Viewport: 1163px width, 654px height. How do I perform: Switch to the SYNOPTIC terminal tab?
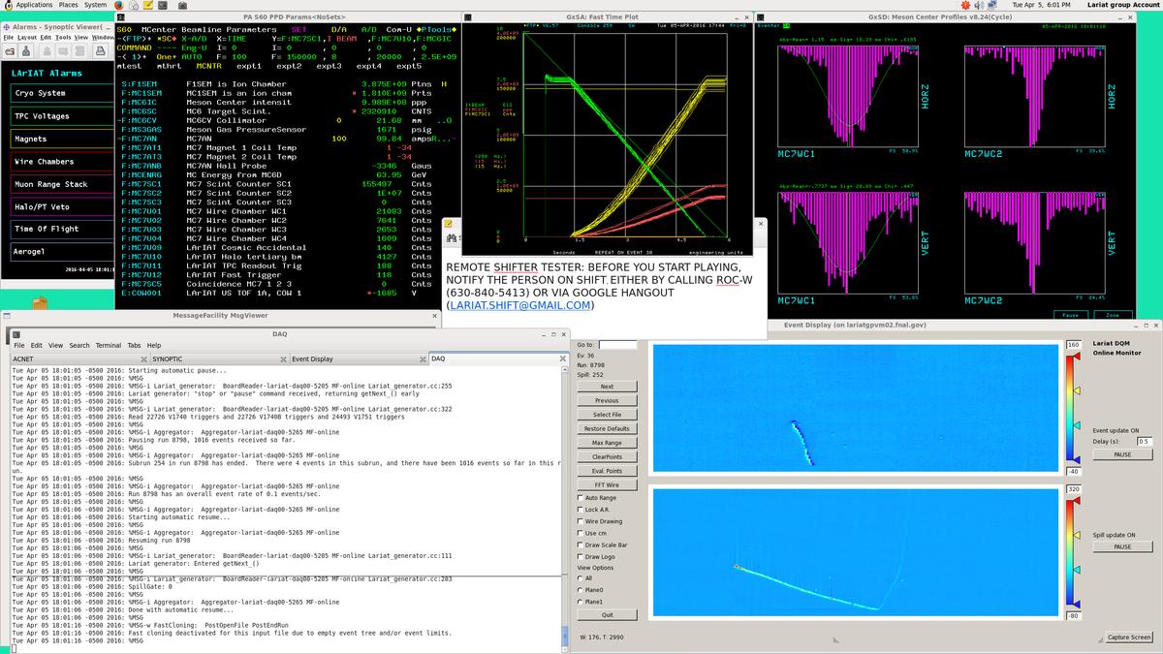[168, 358]
